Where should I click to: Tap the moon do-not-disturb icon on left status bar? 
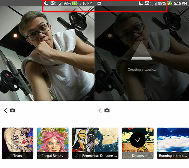click(x=46, y=3)
